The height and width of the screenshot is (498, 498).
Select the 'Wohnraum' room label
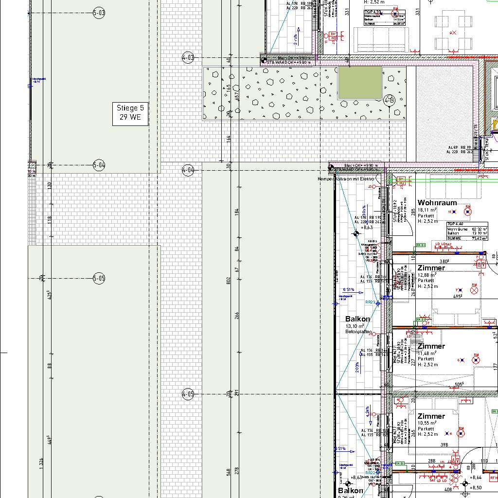(437, 203)
